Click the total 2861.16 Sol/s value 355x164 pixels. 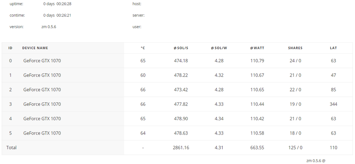click(181, 148)
